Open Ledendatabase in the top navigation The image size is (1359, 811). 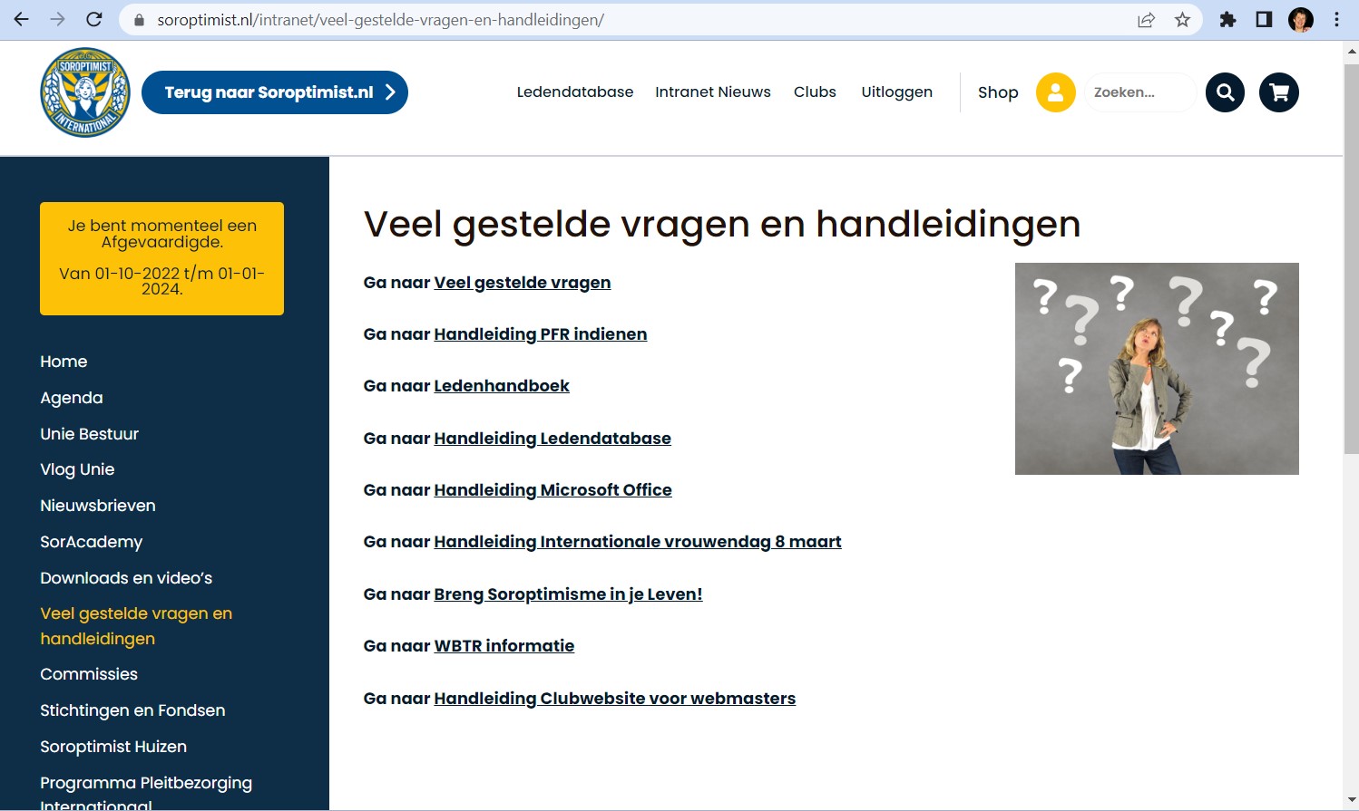tap(574, 92)
